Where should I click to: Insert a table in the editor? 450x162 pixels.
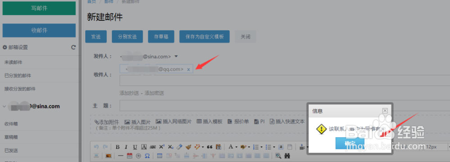(160, 156)
